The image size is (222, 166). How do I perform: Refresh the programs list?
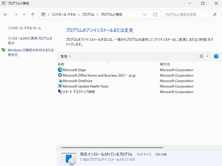[155, 14]
